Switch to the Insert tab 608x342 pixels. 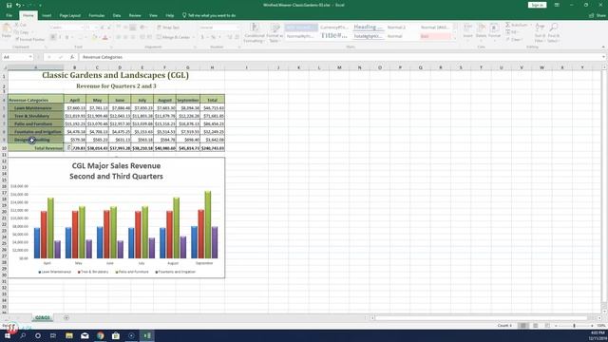(47, 15)
